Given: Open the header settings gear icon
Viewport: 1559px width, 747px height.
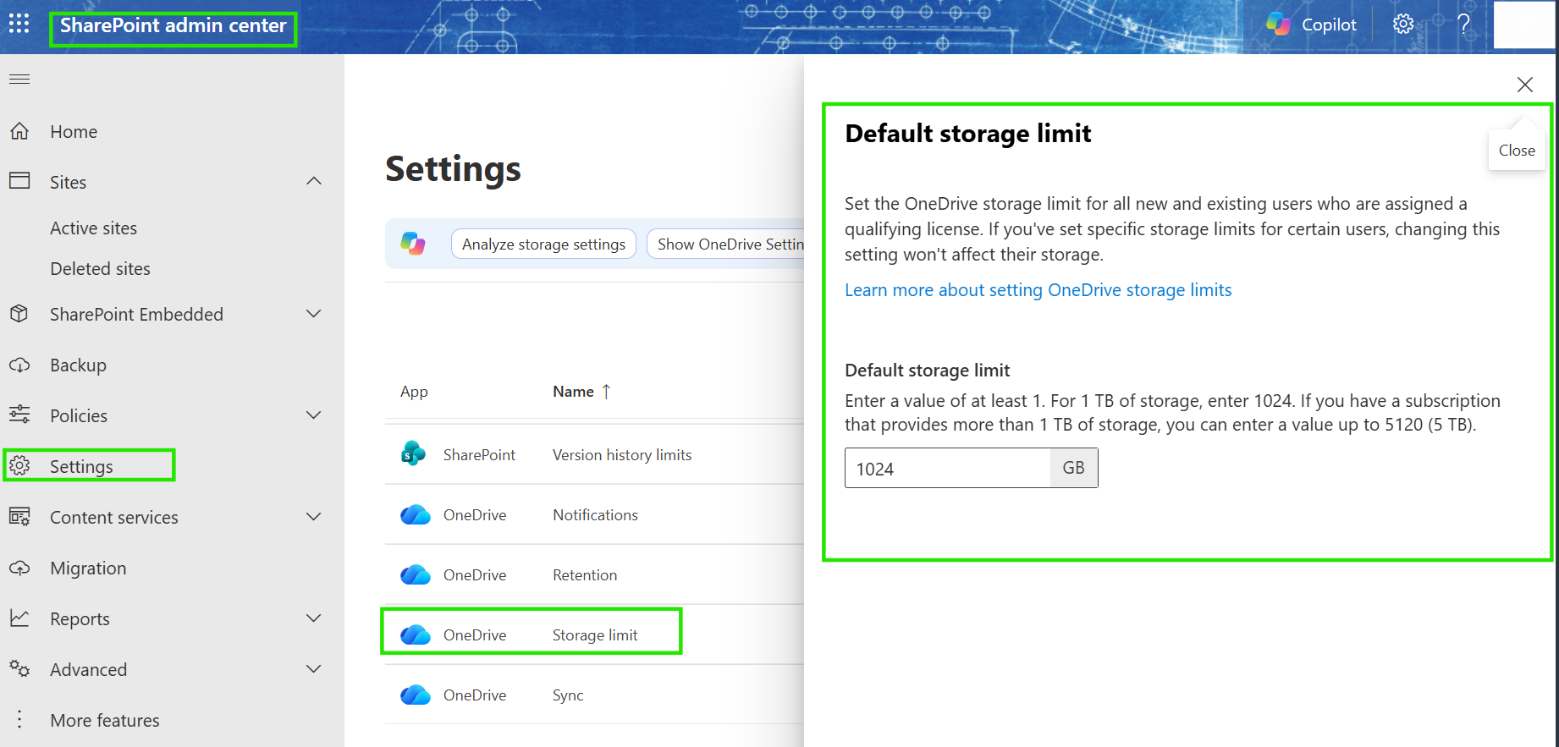Looking at the screenshot, I should point(1403,25).
